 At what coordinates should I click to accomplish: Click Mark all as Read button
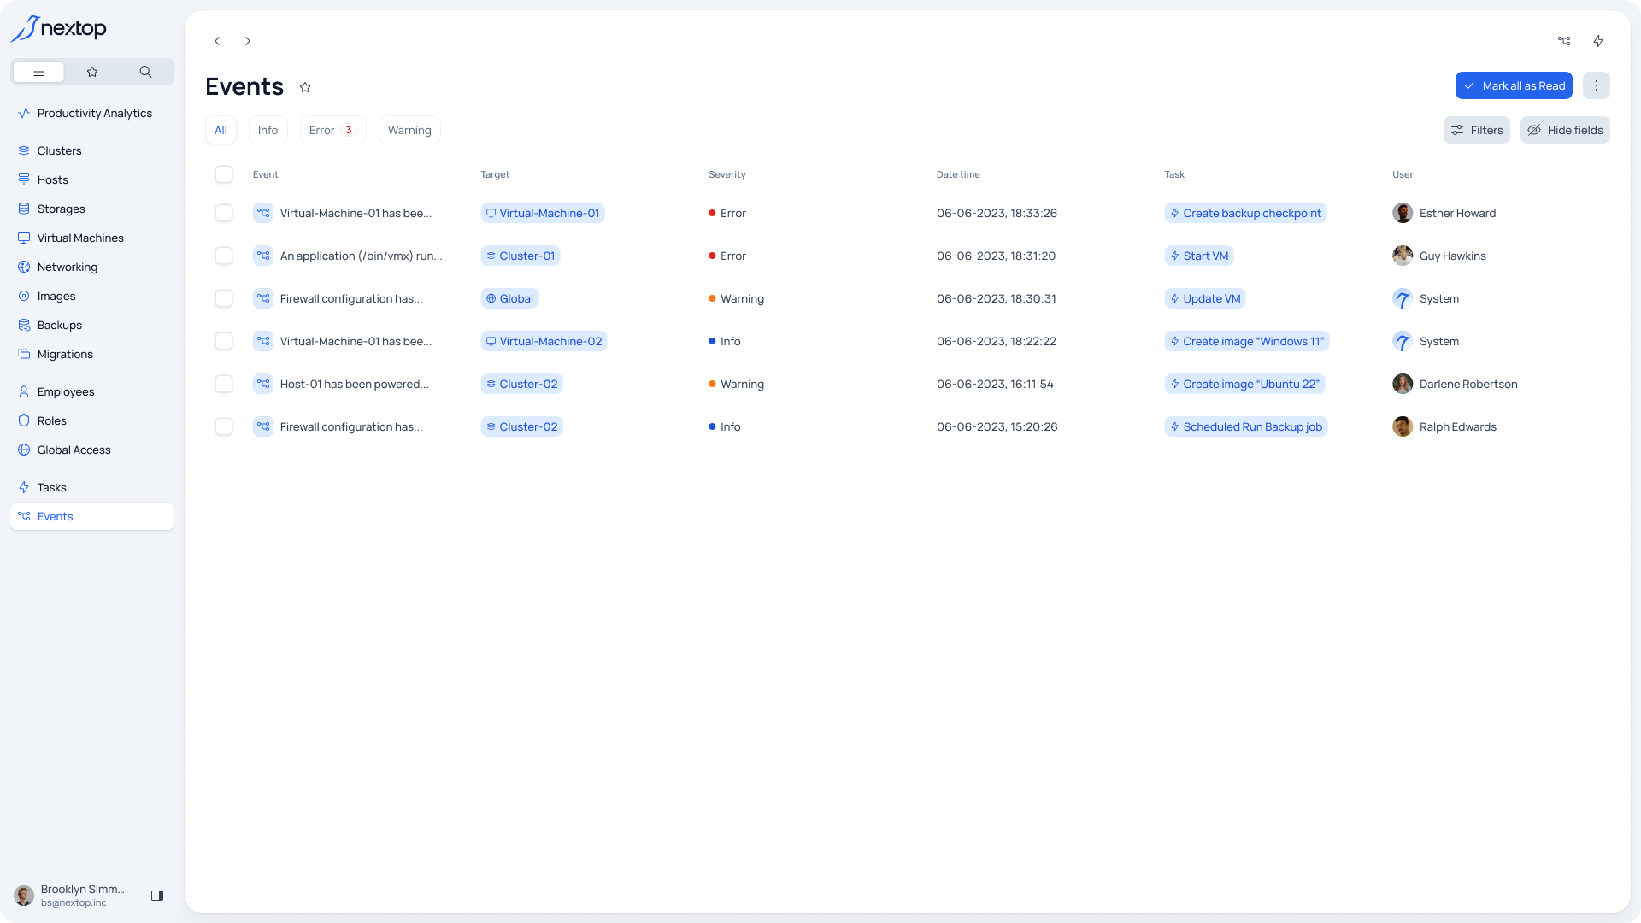(x=1514, y=85)
